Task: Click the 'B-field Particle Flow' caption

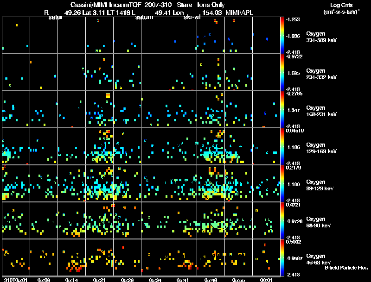Action: tap(346, 268)
